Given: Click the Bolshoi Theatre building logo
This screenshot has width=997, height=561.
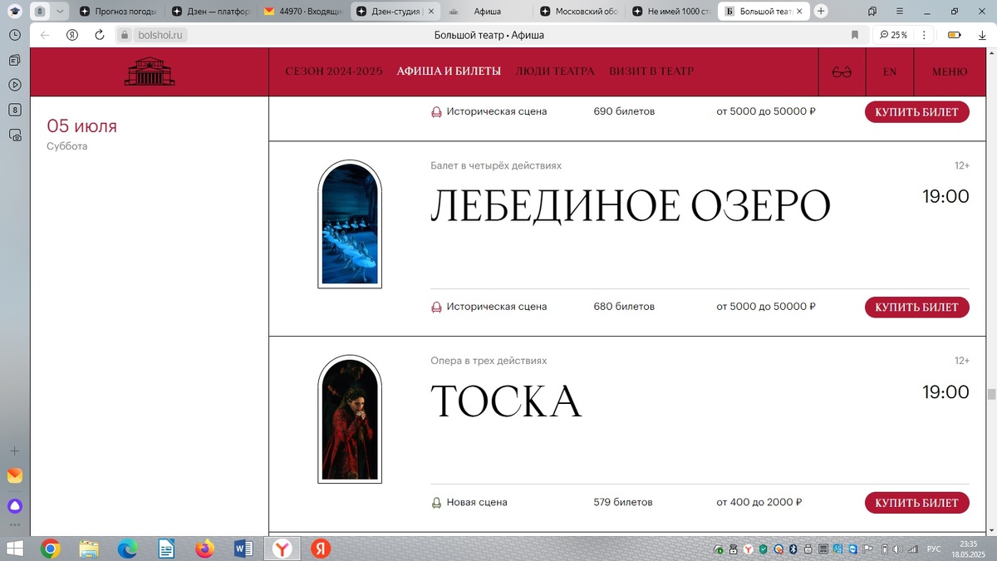Looking at the screenshot, I should point(150,71).
